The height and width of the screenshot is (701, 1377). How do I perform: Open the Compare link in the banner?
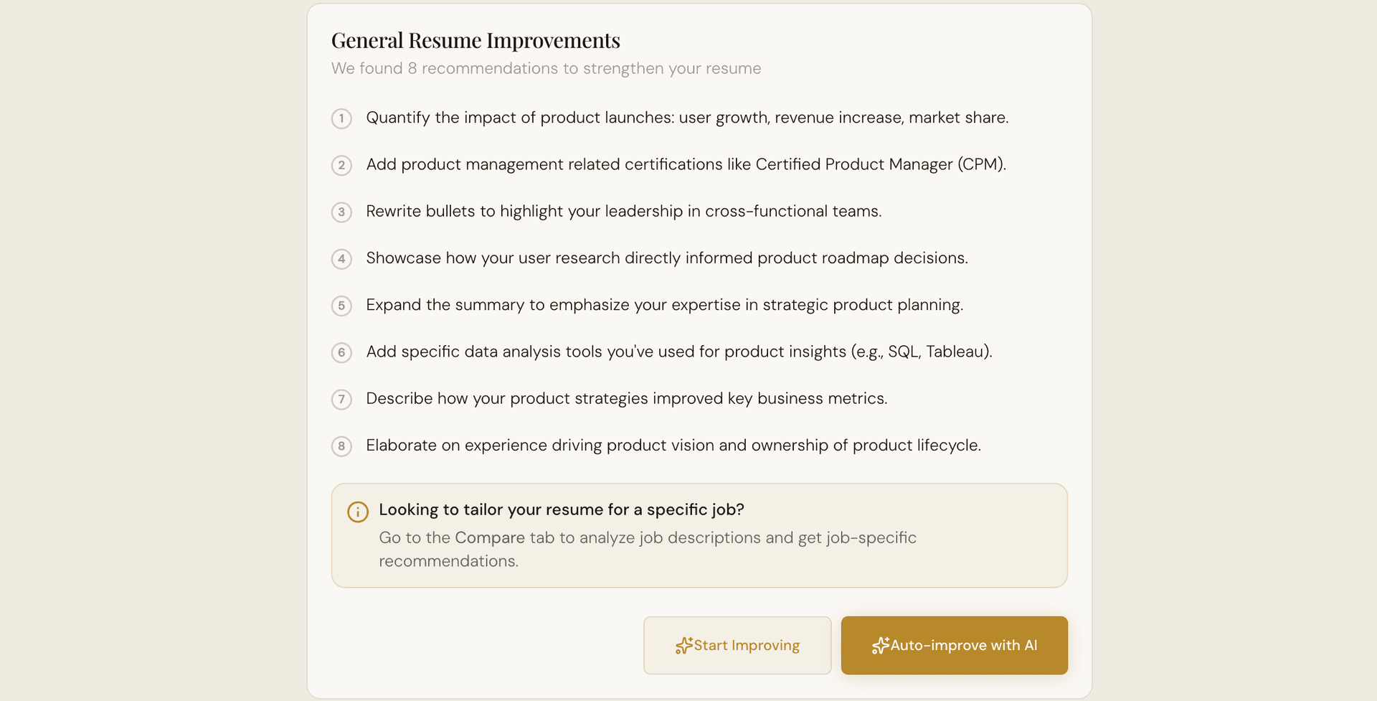(490, 537)
